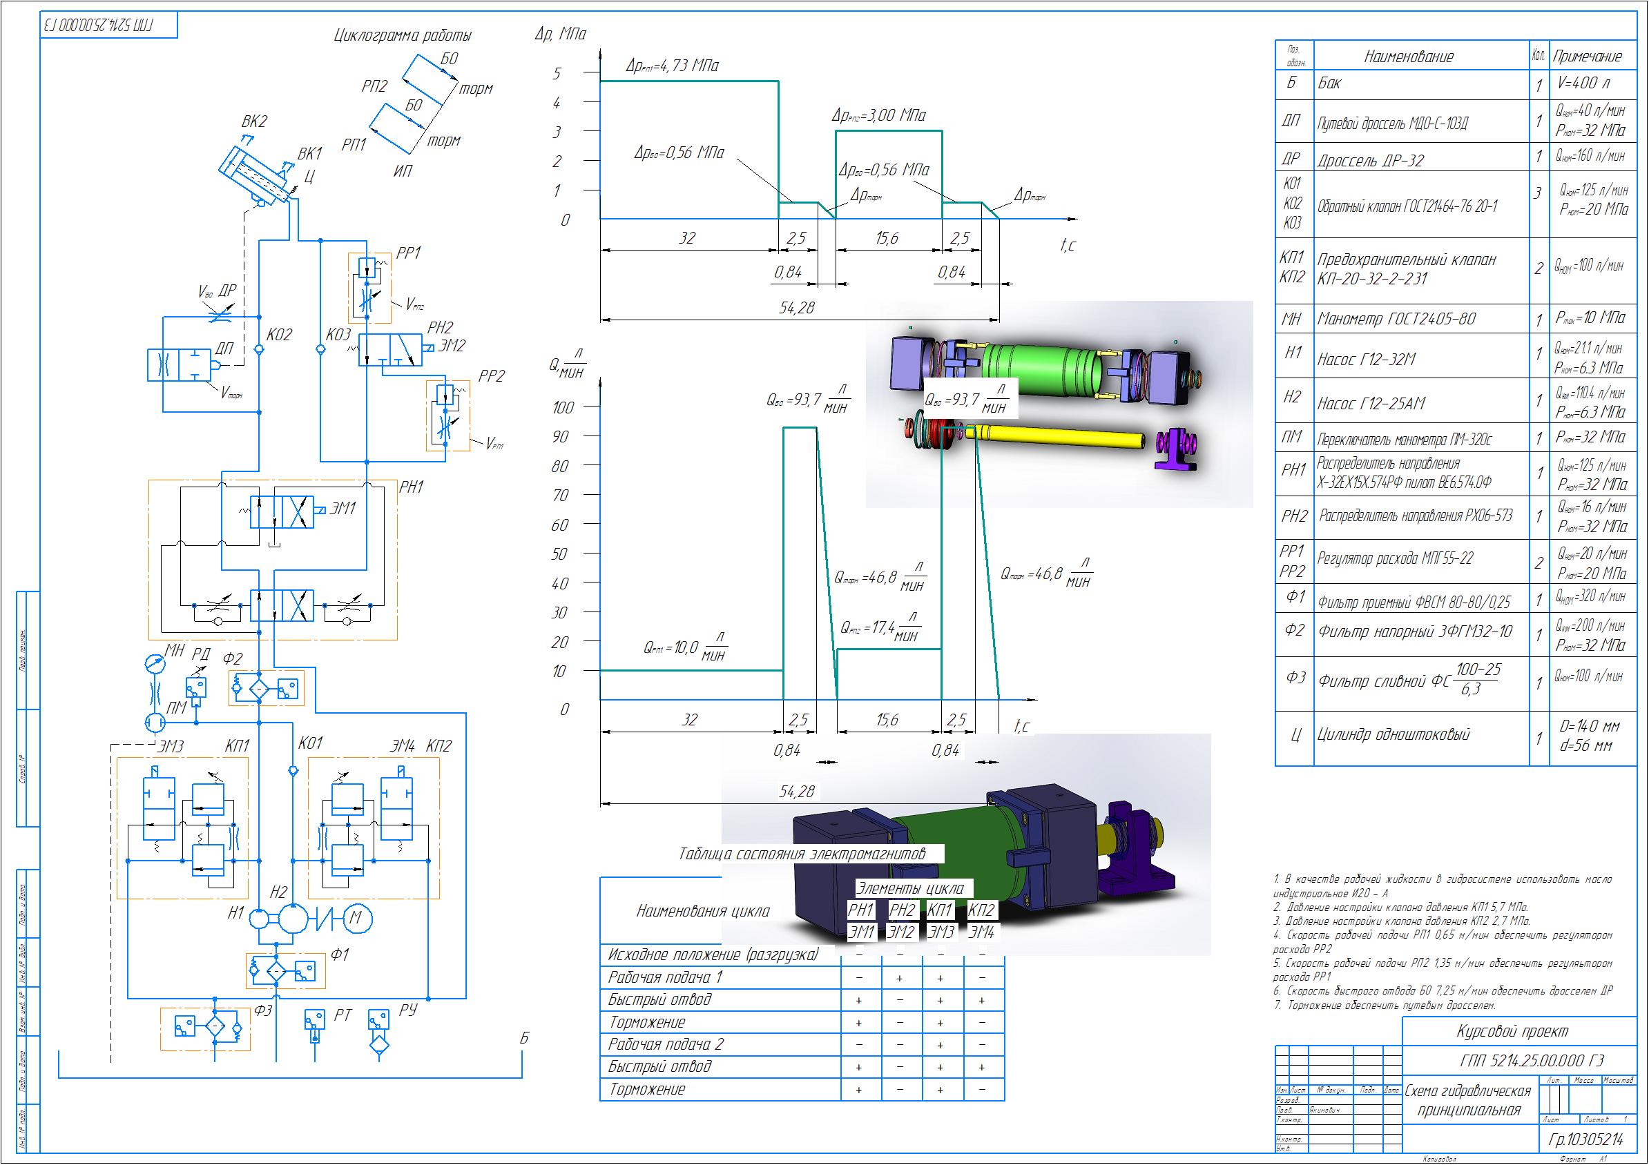Click the РТ temperature relay symbol
Viewport: 1649px width, 1165px height.
click(x=315, y=1026)
